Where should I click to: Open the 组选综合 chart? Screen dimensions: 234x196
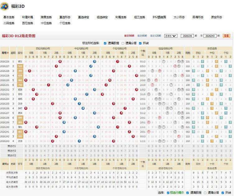[x=102, y=17]
